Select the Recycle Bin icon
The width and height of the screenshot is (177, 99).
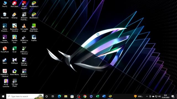(5, 15)
